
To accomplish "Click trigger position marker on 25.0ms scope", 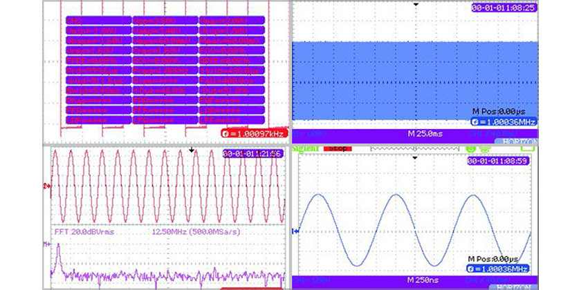I will coord(415,5).
